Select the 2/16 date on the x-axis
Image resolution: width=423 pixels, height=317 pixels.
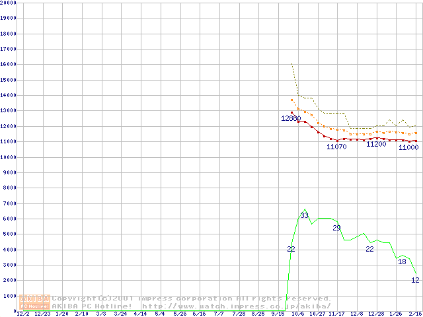pyautogui.click(x=415, y=314)
